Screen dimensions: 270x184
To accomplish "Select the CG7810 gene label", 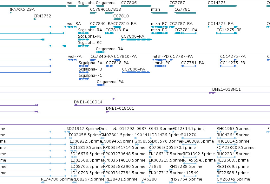I will pyautogui.click(x=121, y=16).
